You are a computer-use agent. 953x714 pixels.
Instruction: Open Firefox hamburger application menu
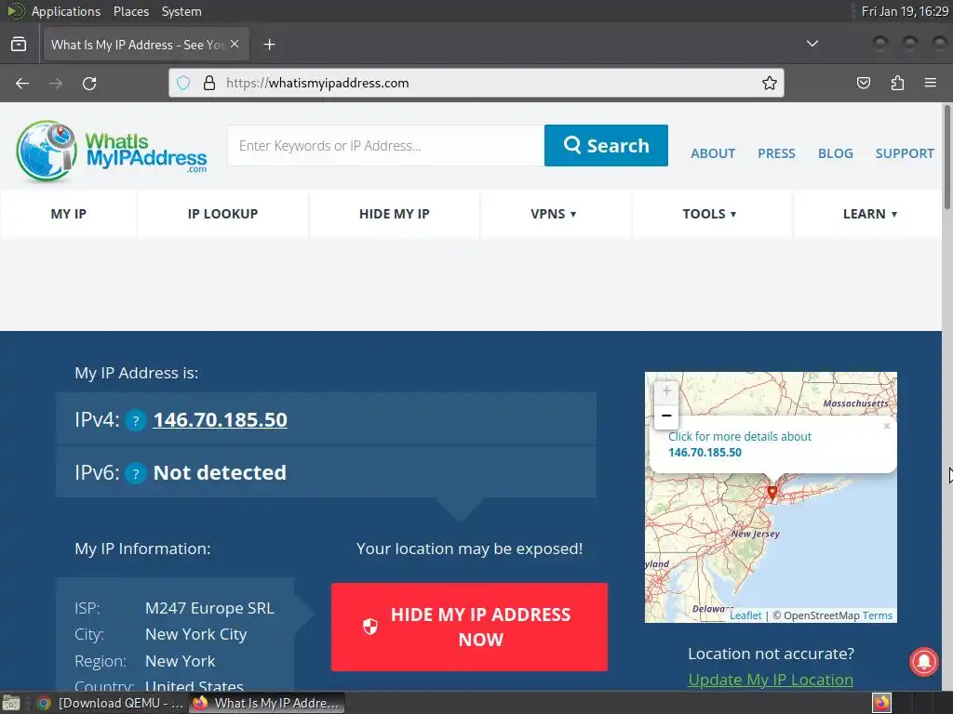(x=931, y=83)
